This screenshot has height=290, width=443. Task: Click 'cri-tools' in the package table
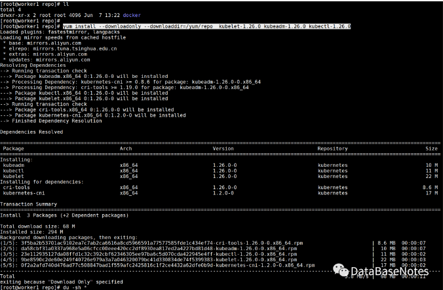[x=16, y=188]
